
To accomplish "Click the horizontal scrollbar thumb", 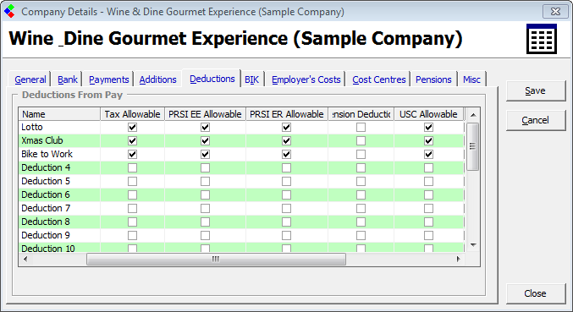I will tap(216, 259).
